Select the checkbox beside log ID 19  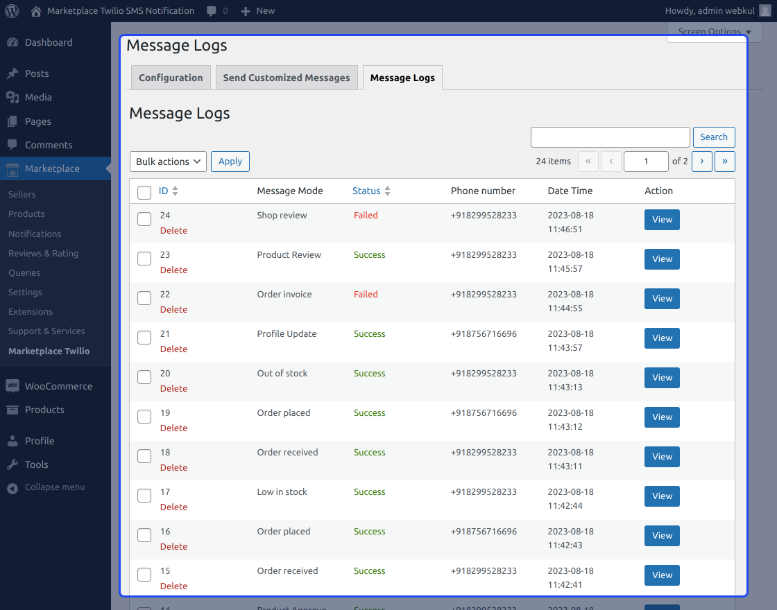[x=144, y=416]
